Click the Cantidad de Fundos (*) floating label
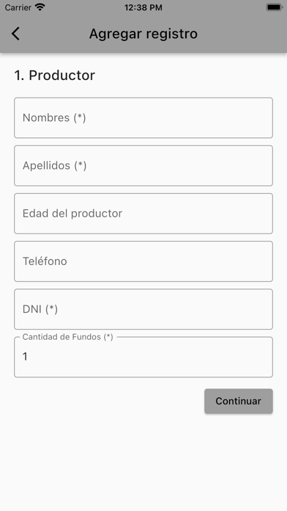The height and width of the screenshot is (511, 287). (67, 337)
